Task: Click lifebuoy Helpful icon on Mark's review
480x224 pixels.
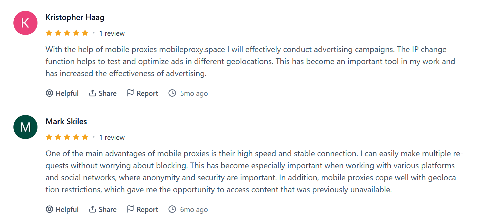Action: click(49, 209)
